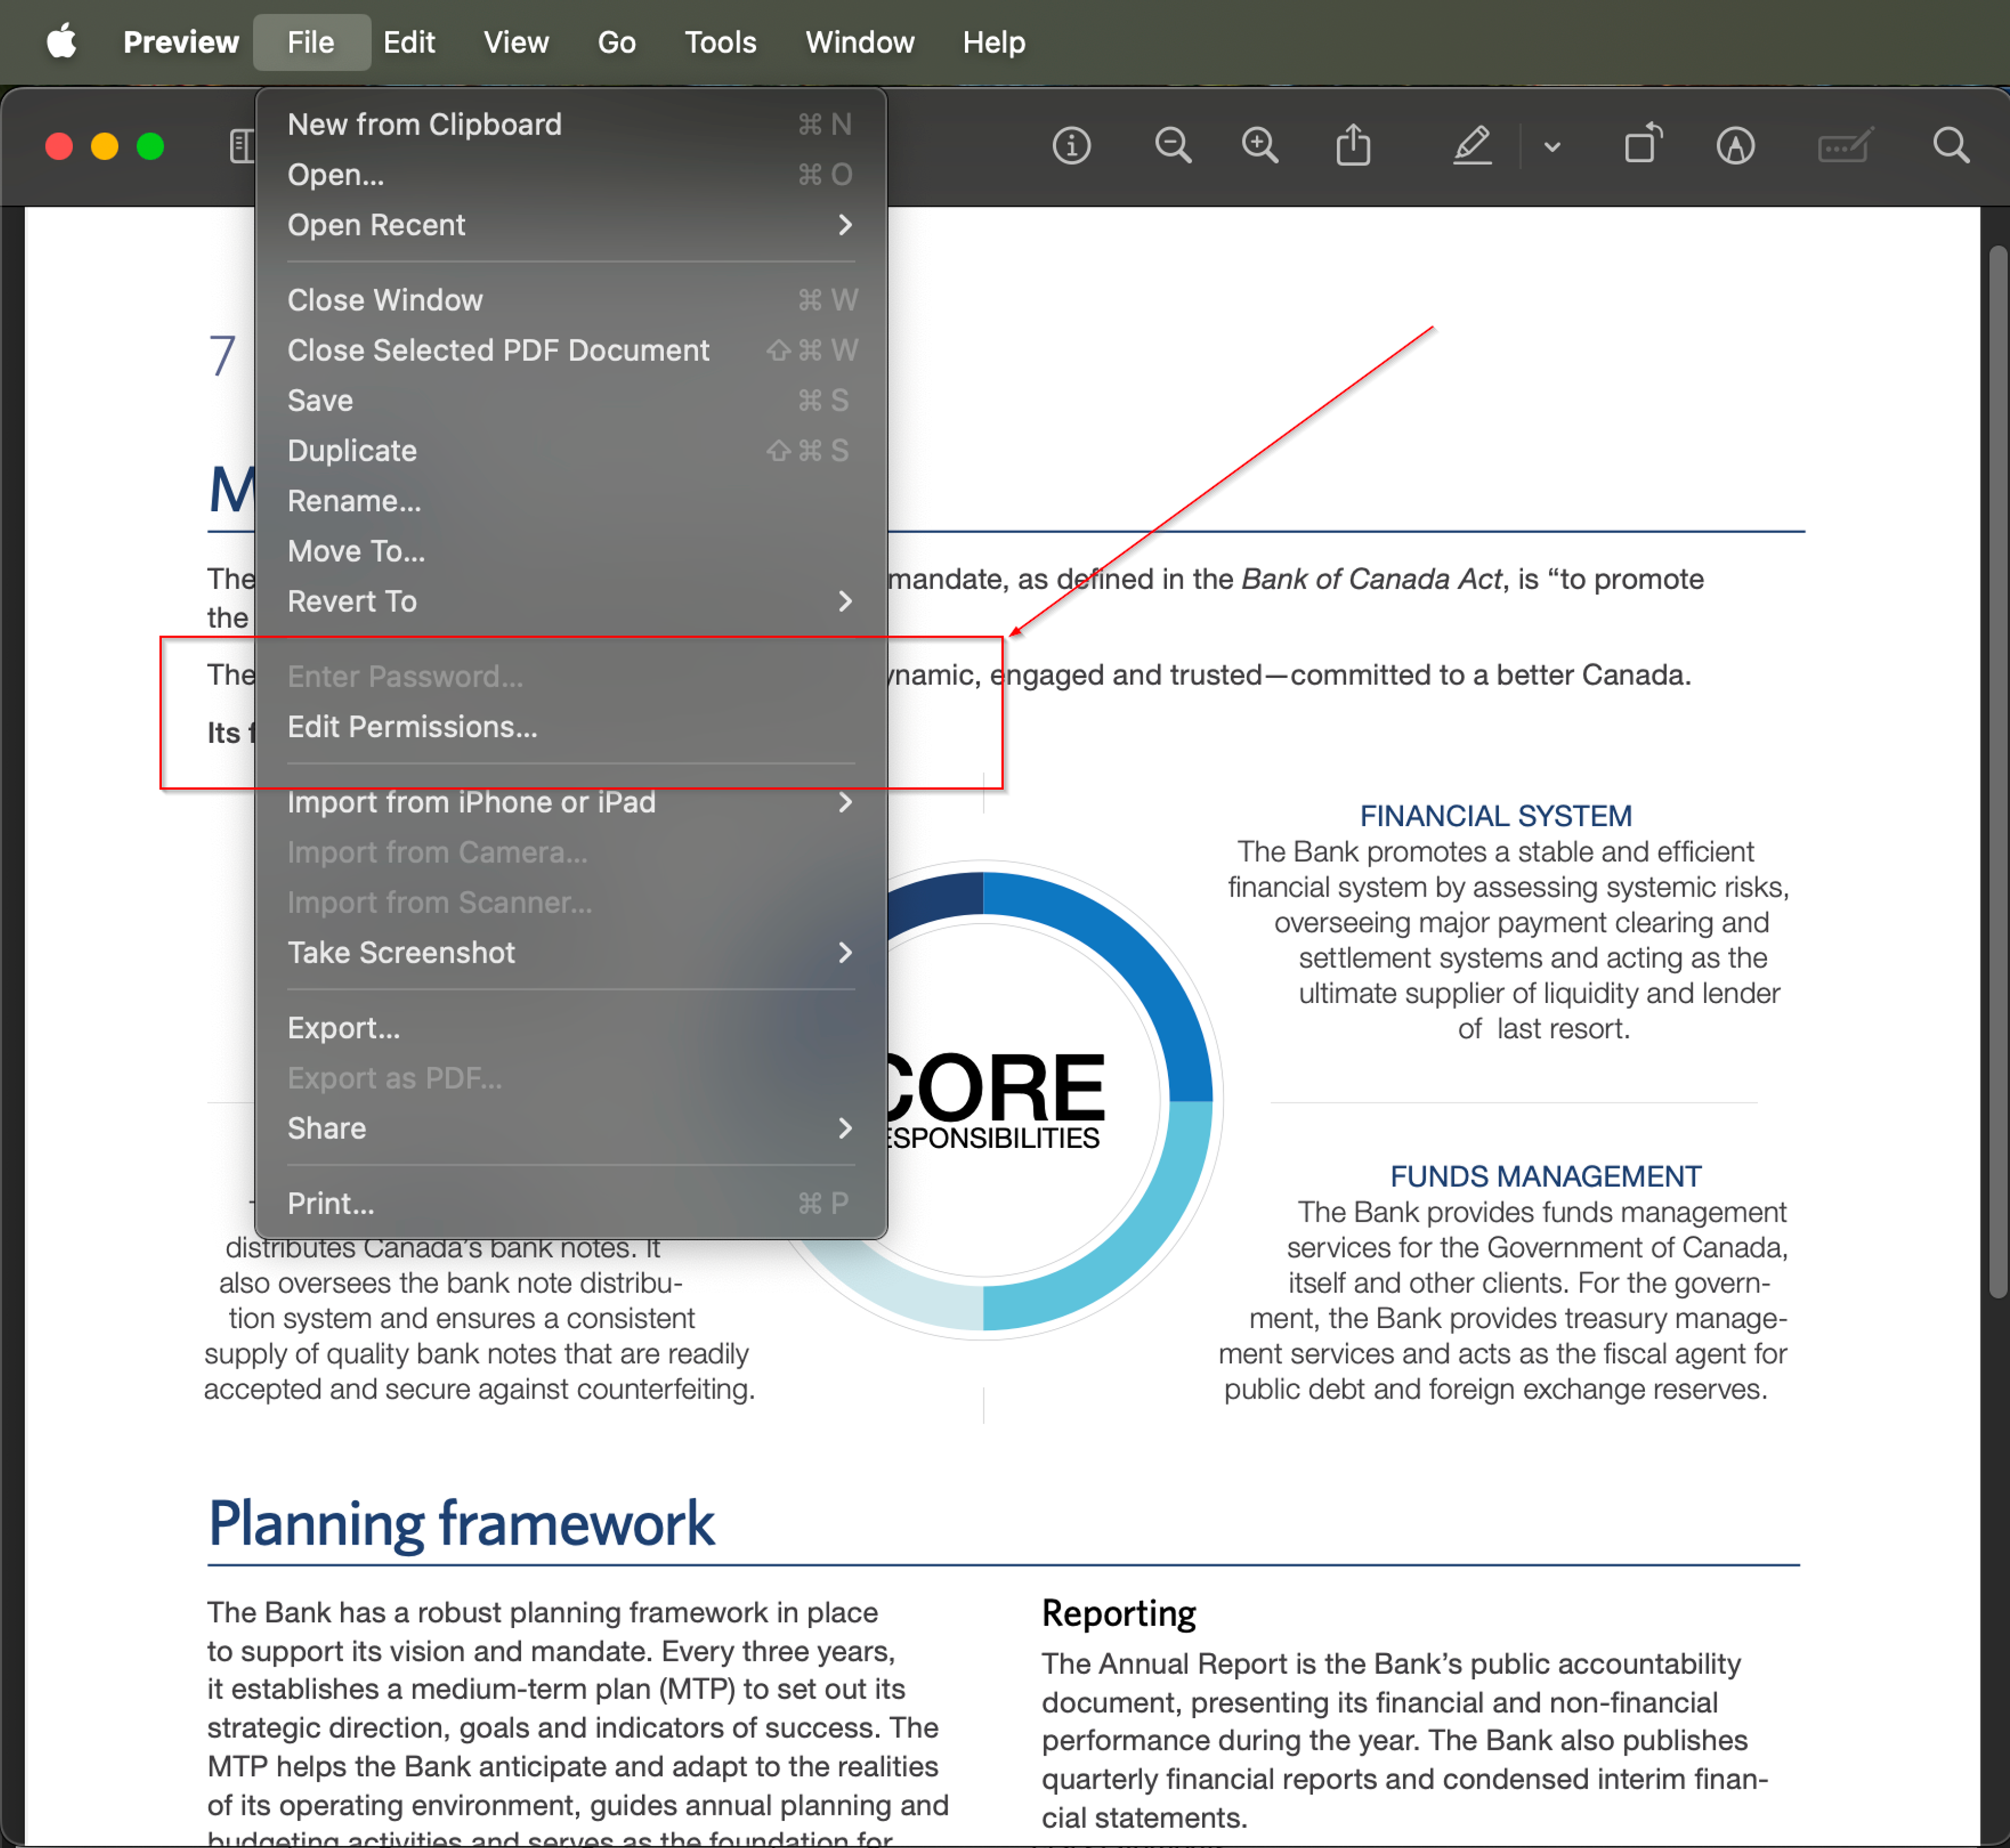Click the red close window button
2010x1848 pixels.
click(x=59, y=146)
